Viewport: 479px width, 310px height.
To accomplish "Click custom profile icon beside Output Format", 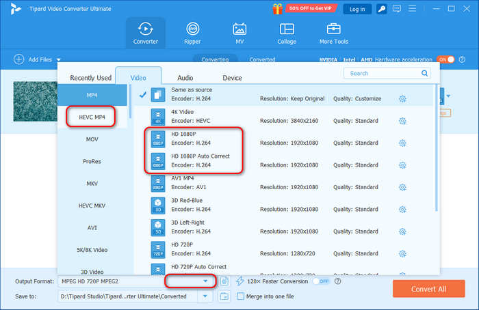I will point(224,281).
